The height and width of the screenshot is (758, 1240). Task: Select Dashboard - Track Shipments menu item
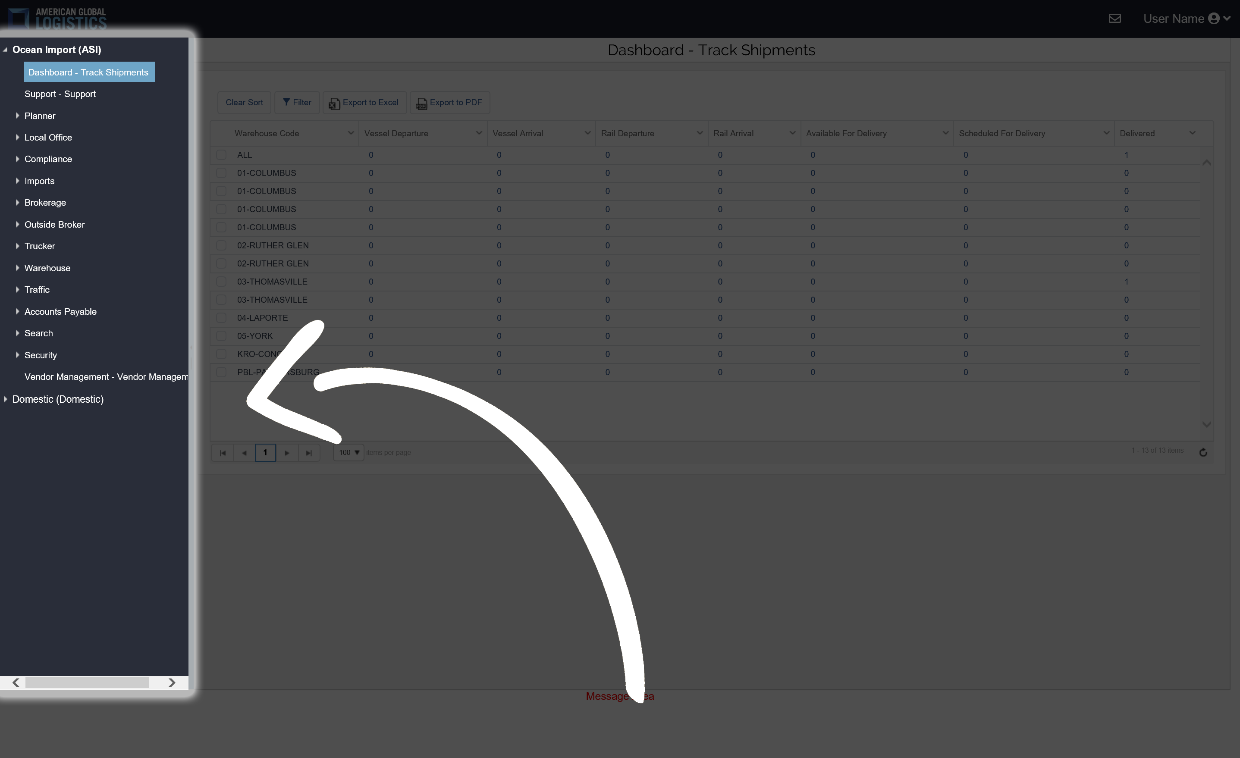click(89, 72)
